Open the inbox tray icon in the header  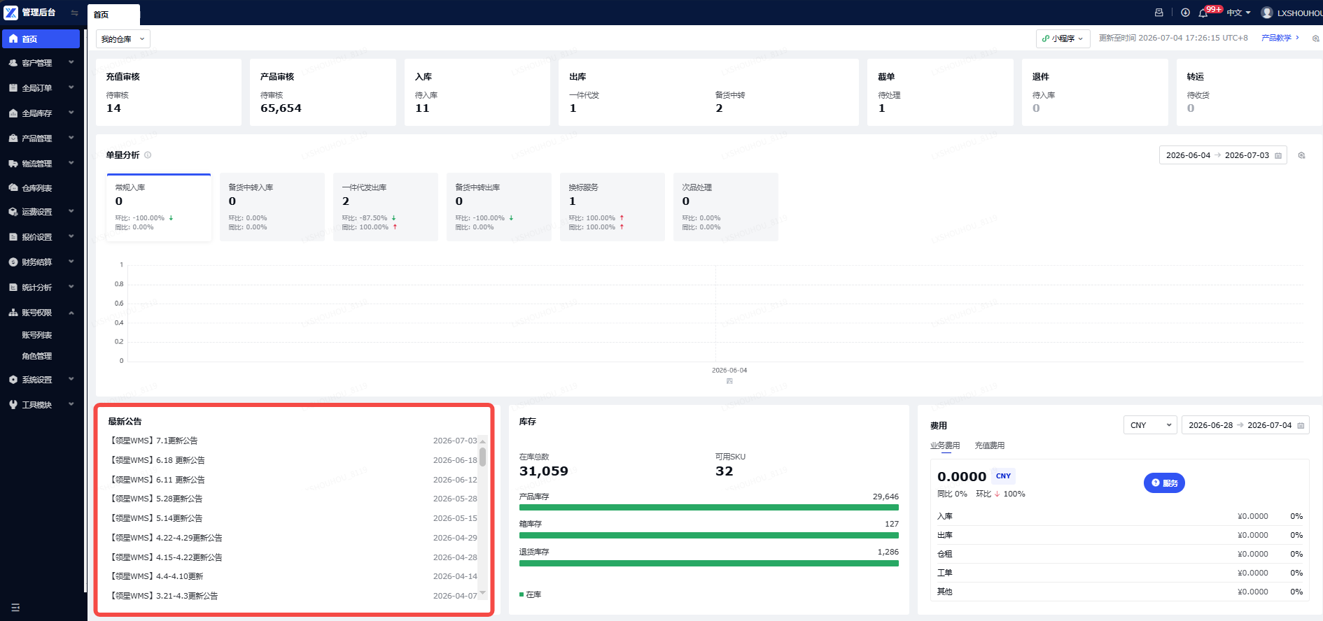coord(1159,13)
